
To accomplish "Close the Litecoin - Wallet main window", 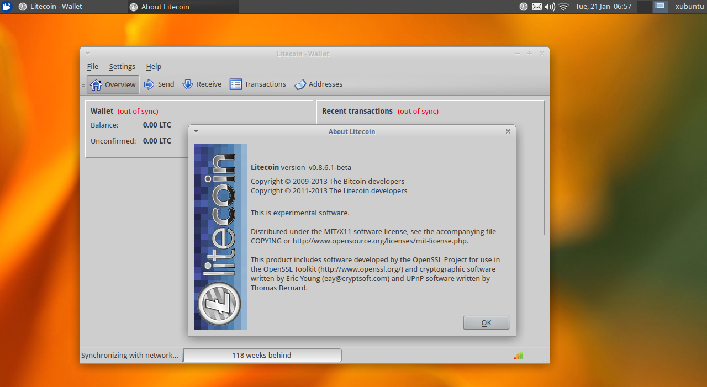I will pyautogui.click(x=542, y=54).
